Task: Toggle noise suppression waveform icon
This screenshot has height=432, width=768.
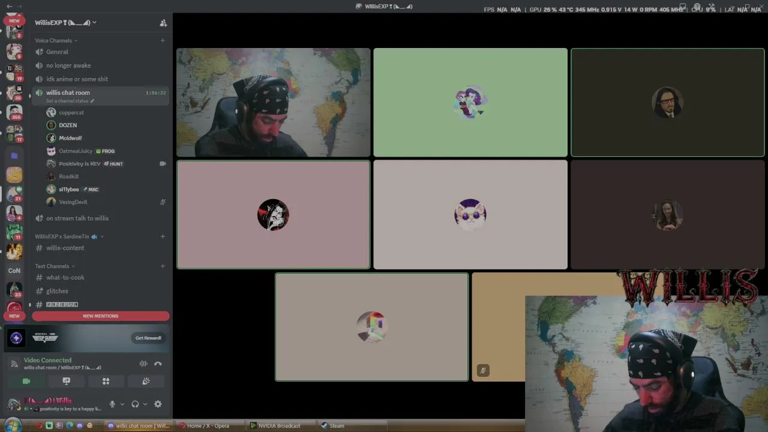Action: point(143,364)
